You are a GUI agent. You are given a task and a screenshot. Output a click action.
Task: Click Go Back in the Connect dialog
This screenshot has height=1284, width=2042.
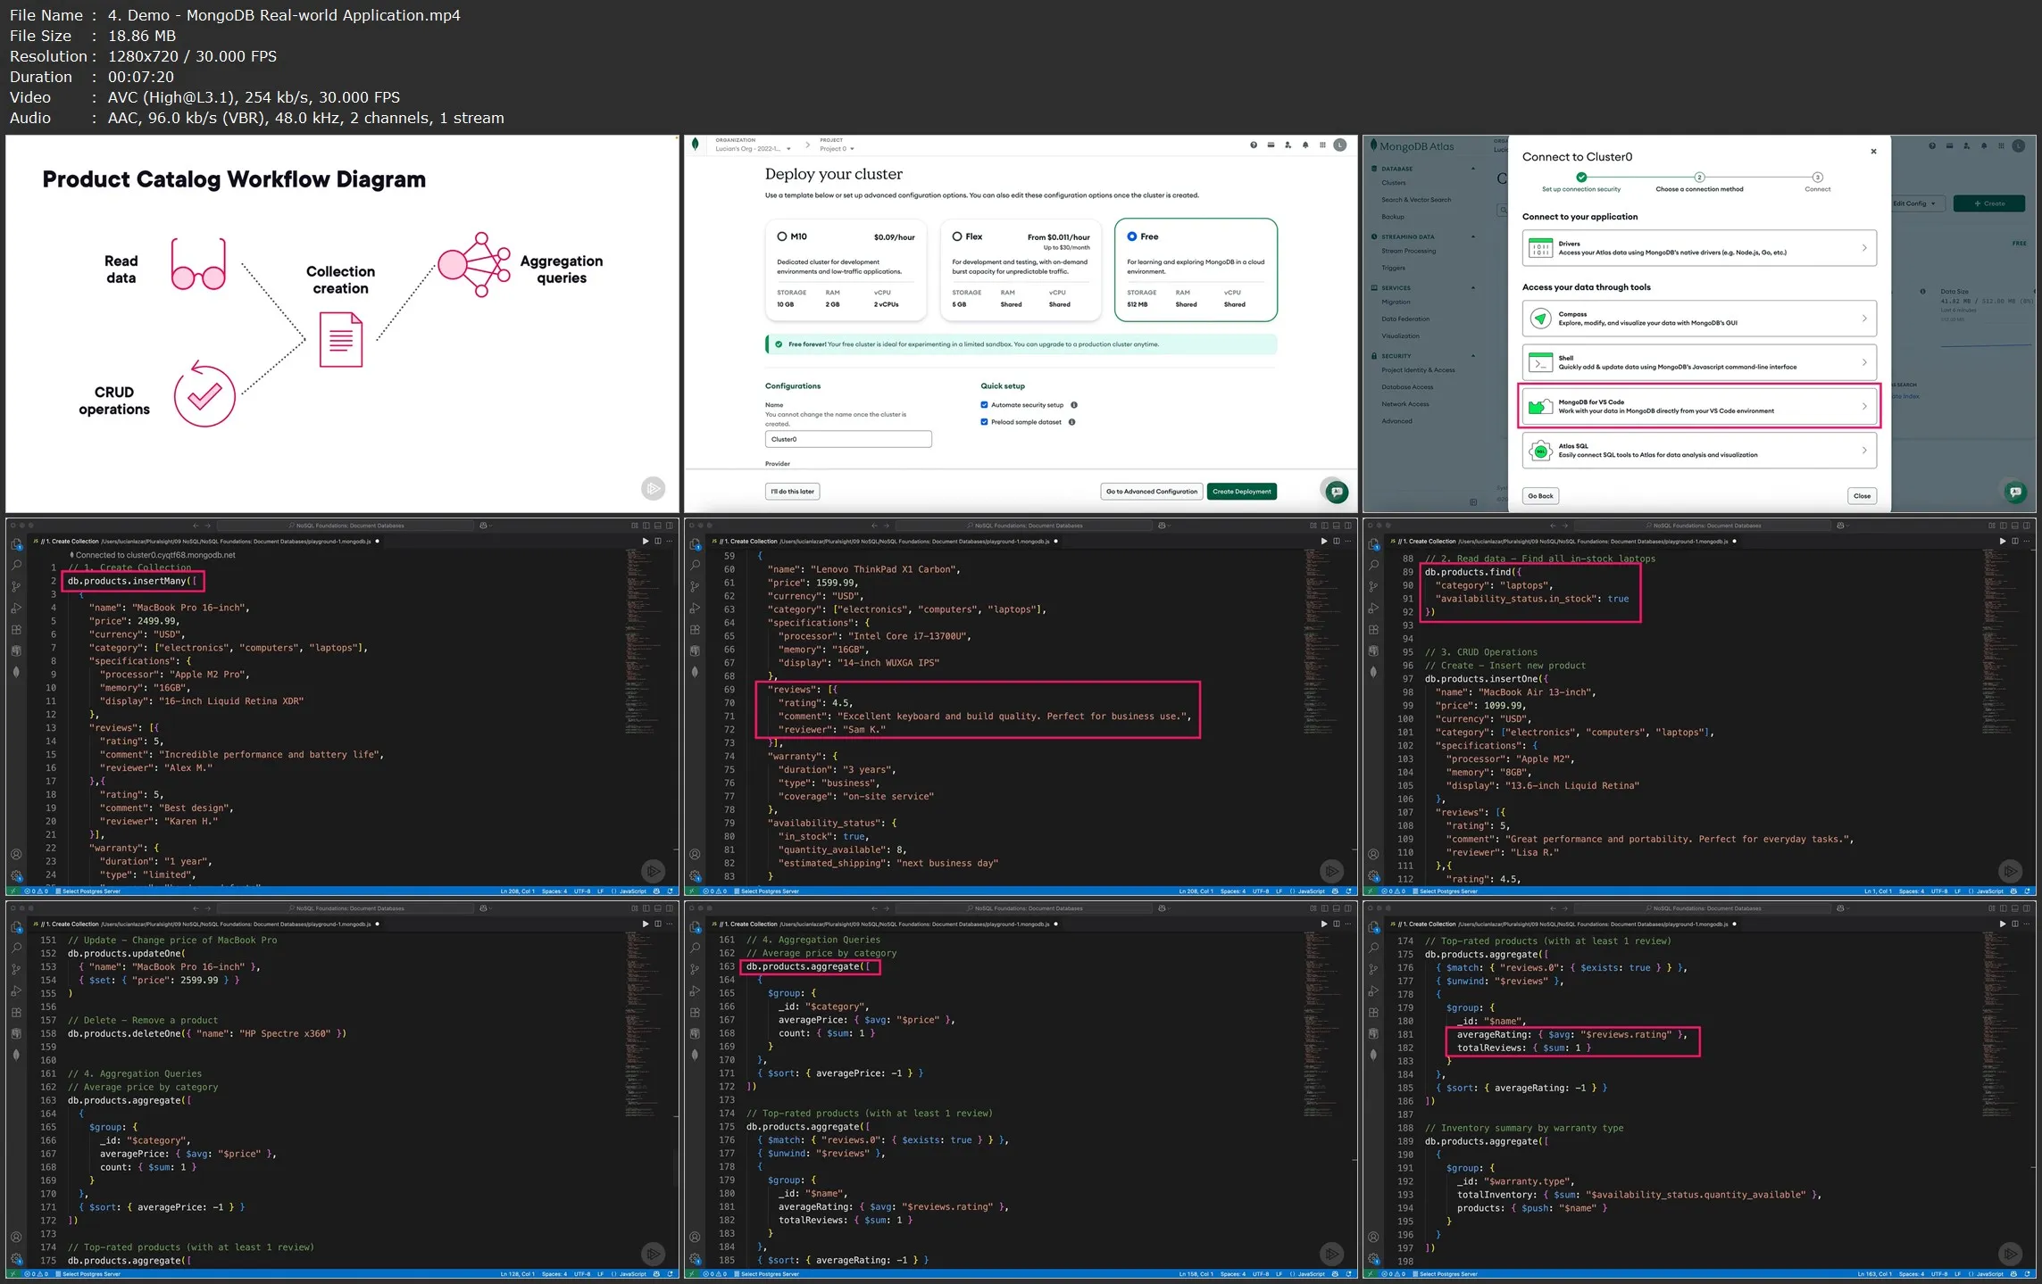coord(1540,496)
